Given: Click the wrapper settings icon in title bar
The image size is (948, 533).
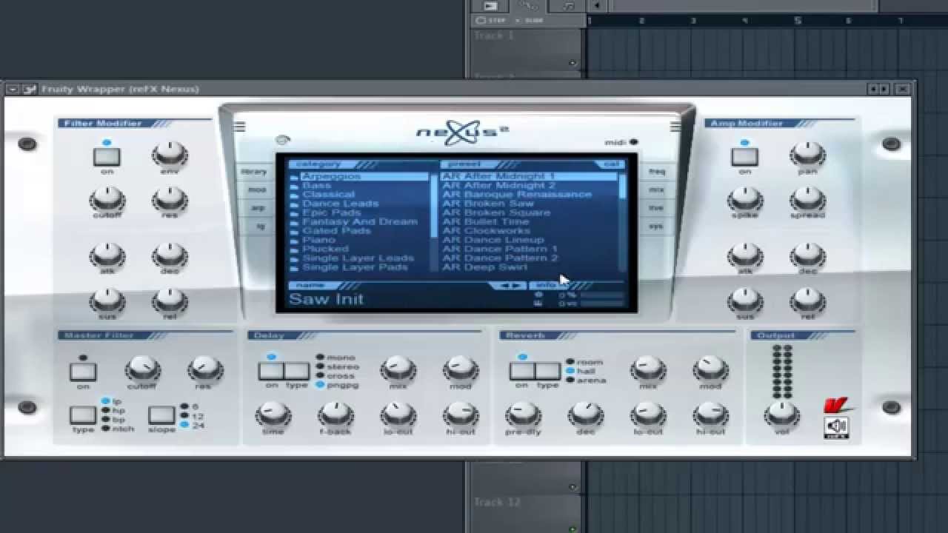Looking at the screenshot, I should pos(30,89).
